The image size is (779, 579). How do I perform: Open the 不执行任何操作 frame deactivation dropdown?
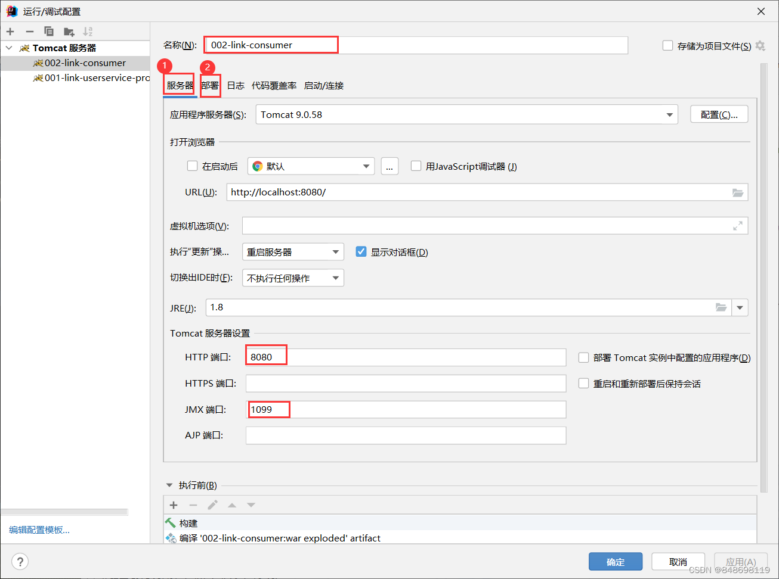click(x=293, y=278)
